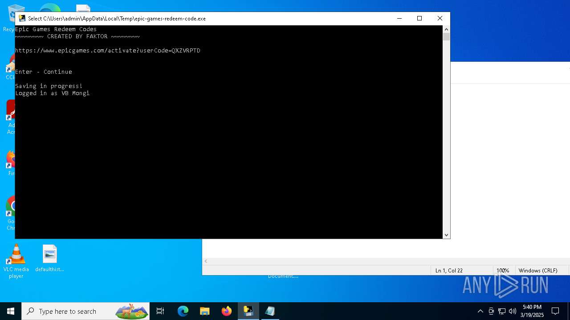Open the notification center icon
The width and height of the screenshot is (570, 320).
pyautogui.click(x=555, y=311)
